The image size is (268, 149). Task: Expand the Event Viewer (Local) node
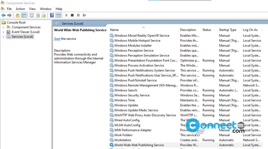point(3,32)
